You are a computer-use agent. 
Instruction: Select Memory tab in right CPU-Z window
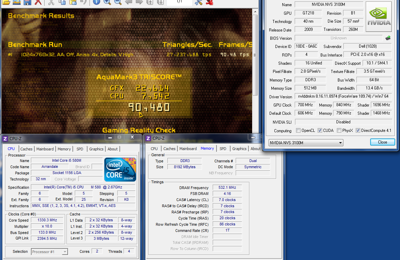coord(207,148)
